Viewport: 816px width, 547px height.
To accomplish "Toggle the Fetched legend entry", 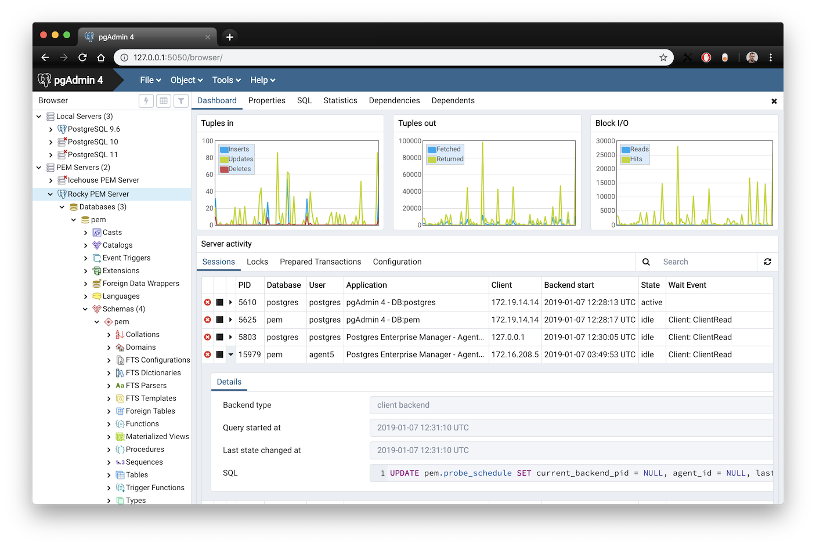I will [x=445, y=149].
